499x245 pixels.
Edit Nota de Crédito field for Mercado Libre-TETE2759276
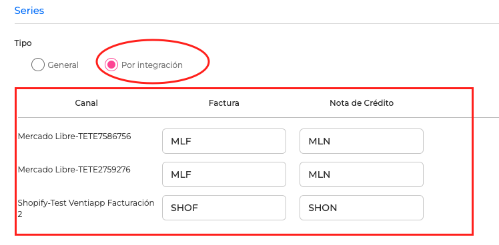click(362, 174)
